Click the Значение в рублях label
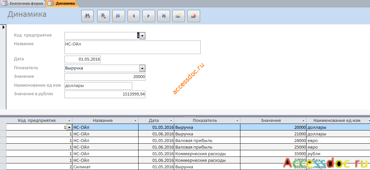This screenshot has width=370, height=170. point(33,94)
